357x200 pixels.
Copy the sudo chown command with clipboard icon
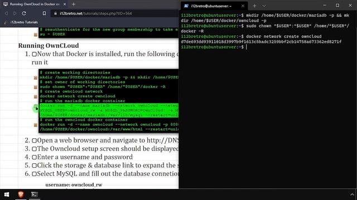coord(36,87)
